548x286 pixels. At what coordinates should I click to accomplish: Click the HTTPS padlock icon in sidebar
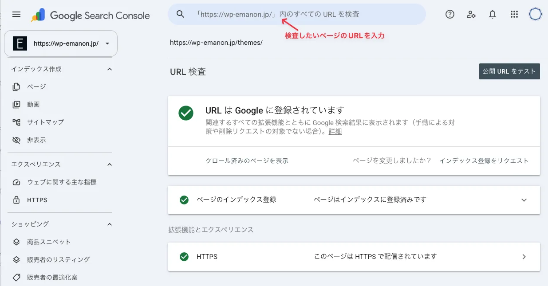pyautogui.click(x=16, y=200)
